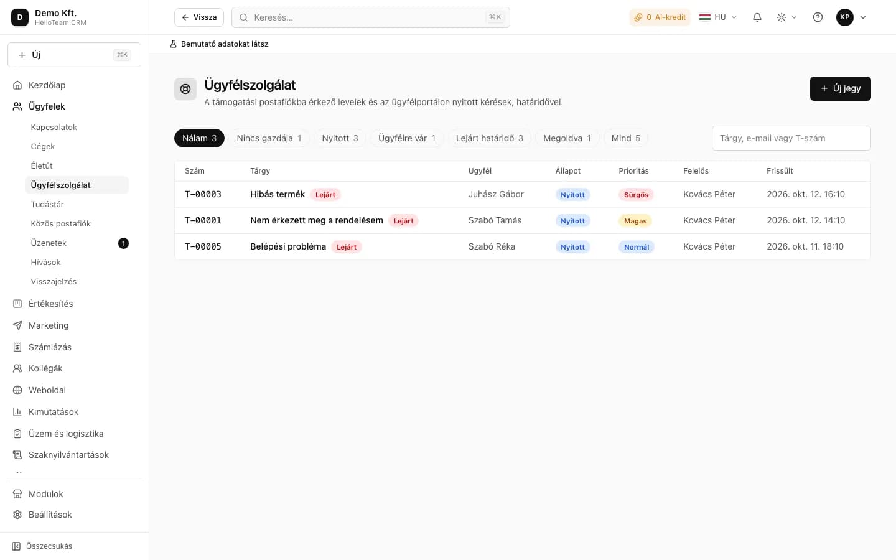This screenshot has width=896, height=560.
Task: Switch to the Nincs gazdája tab
Action: pos(269,138)
